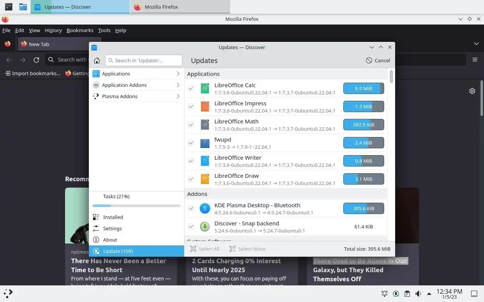
Task: Open Firefox Bookmarks menu
Action: pyautogui.click(x=80, y=30)
